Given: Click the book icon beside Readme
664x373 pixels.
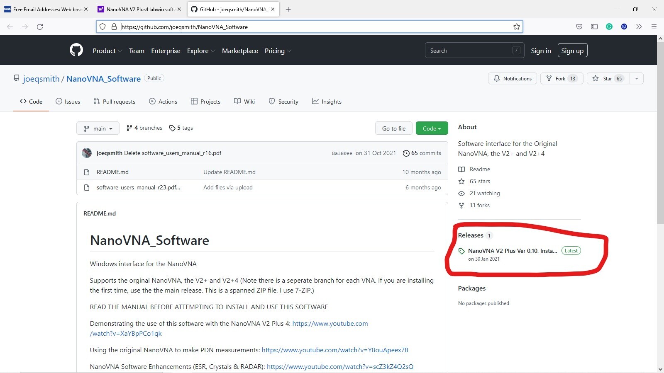Looking at the screenshot, I should point(461,170).
